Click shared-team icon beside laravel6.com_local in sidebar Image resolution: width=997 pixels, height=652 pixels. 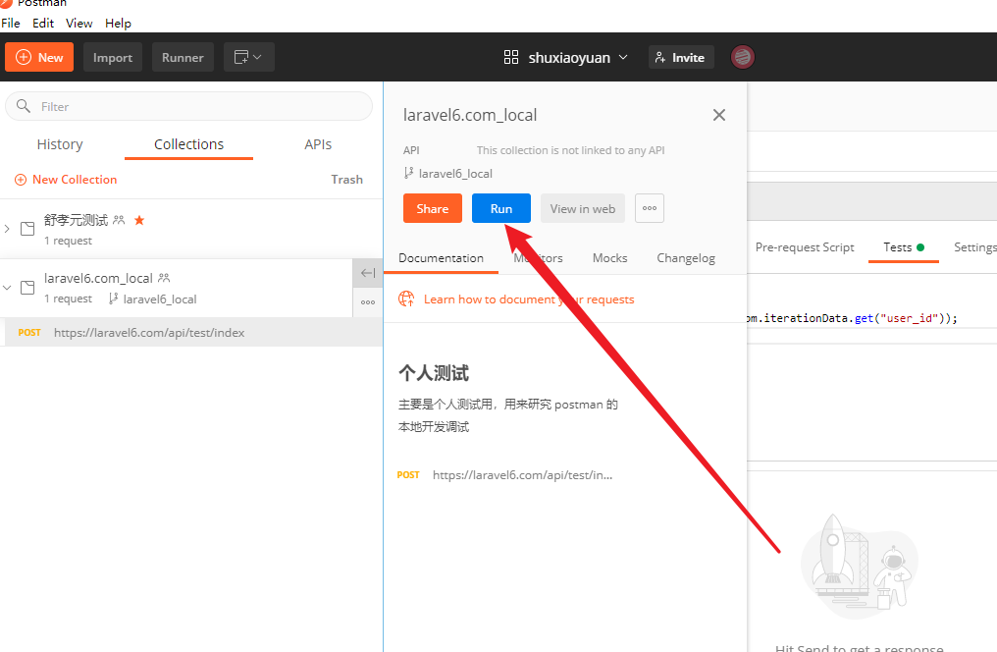tap(164, 278)
